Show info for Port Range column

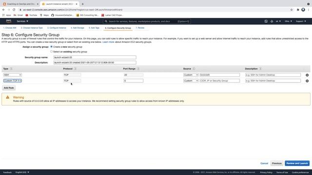(x=138, y=69)
